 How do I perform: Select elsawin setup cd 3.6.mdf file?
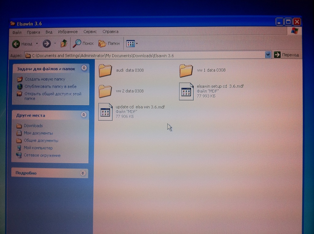click(x=186, y=91)
